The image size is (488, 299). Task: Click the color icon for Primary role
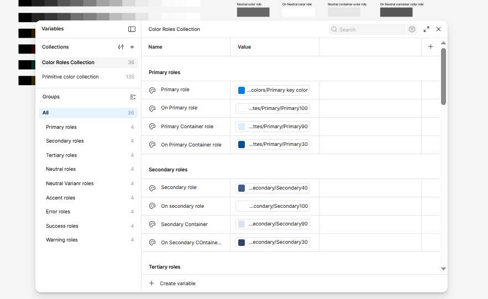click(x=152, y=90)
